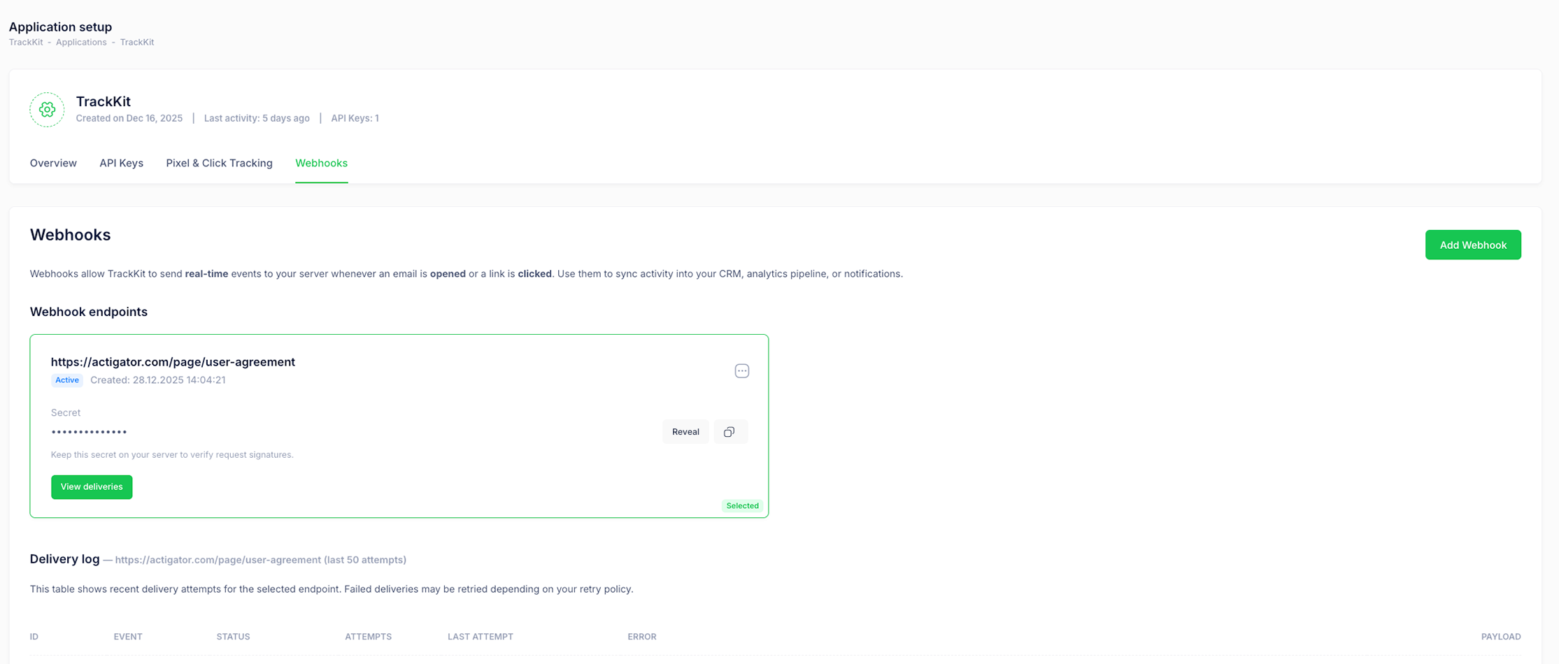Click the masked secret dots field

click(x=89, y=432)
